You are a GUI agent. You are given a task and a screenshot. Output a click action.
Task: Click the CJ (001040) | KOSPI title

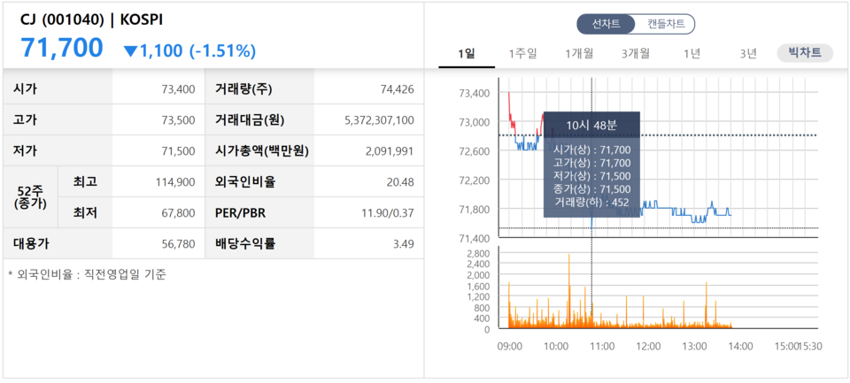point(91,19)
